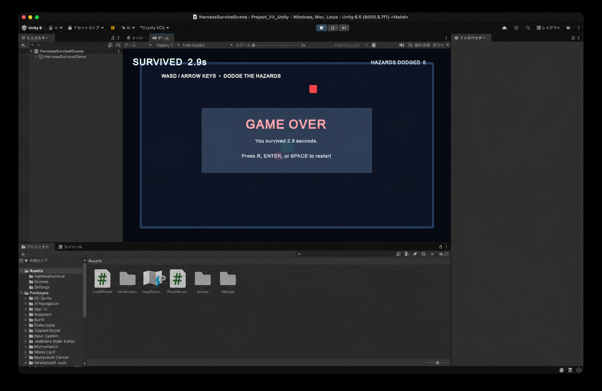
Task: Click the Hierarchy search field
Action: [x=68, y=45]
